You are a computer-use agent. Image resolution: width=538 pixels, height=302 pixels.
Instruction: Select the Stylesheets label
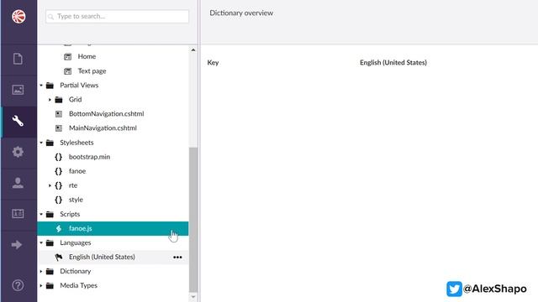[76, 143]
